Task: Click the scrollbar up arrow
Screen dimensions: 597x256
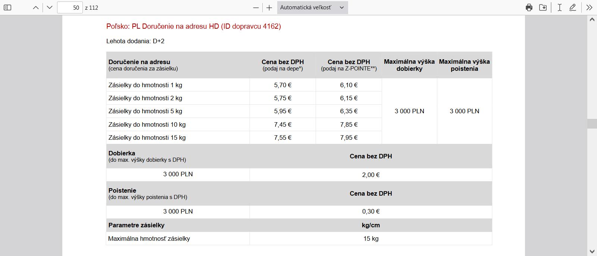Action: (592, 19)
